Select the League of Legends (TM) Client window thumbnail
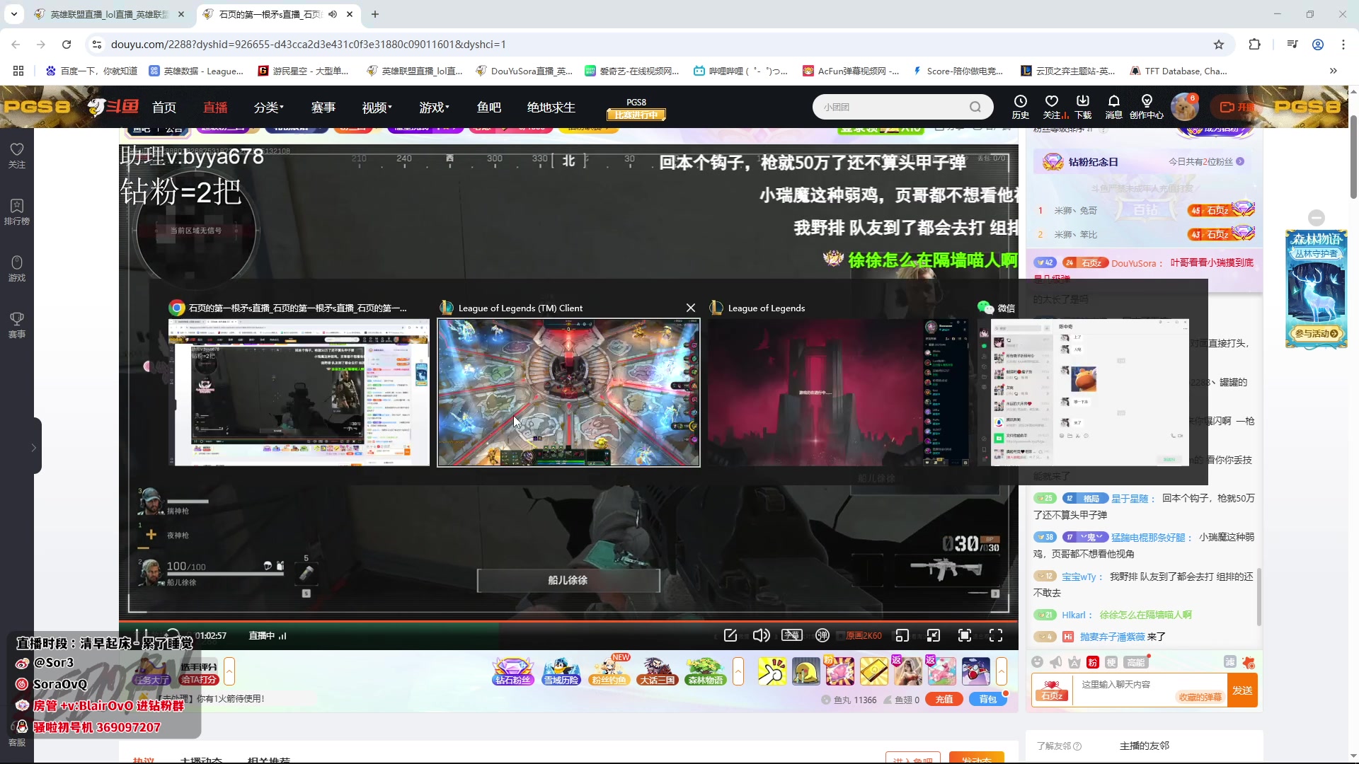The width and height of the screenshot is (1359, 764). (568, 393)
